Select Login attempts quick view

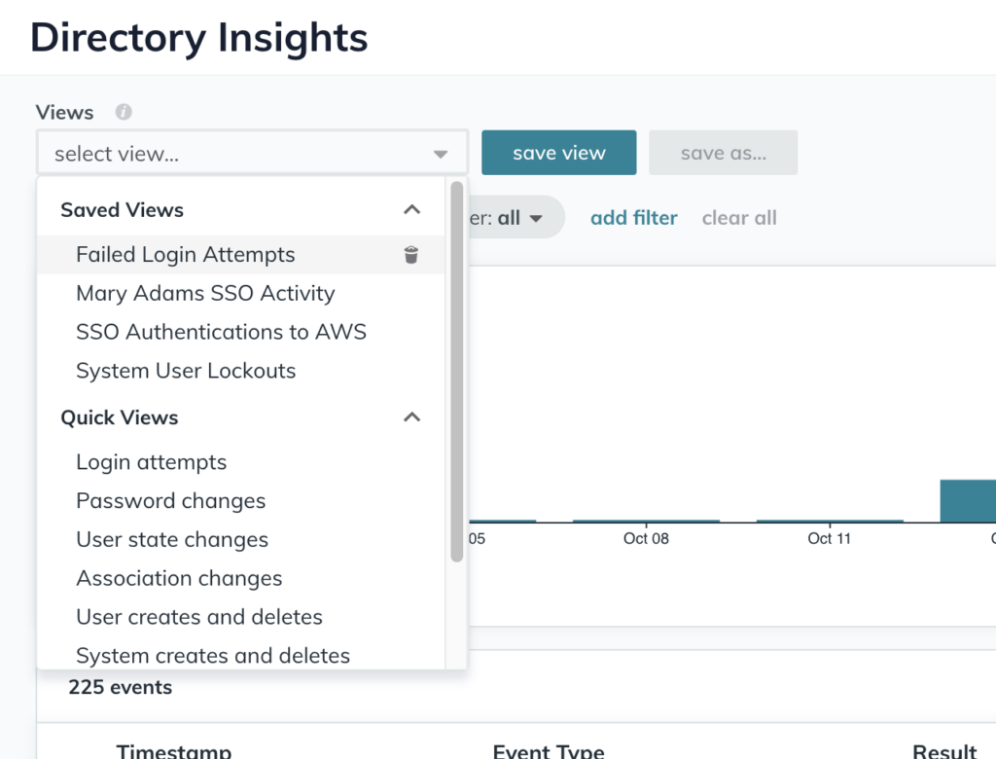(151, 462)
